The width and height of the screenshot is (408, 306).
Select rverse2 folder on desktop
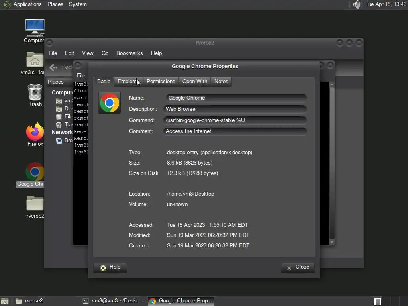(35, 203)
